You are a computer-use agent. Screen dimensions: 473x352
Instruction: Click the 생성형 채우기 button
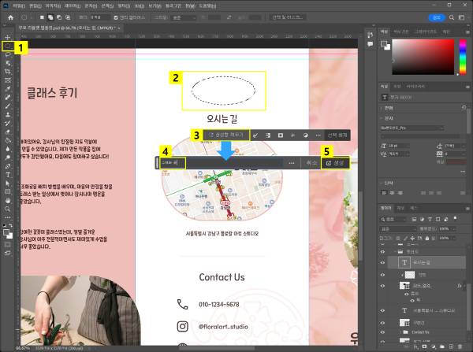[x=226, y=135]
